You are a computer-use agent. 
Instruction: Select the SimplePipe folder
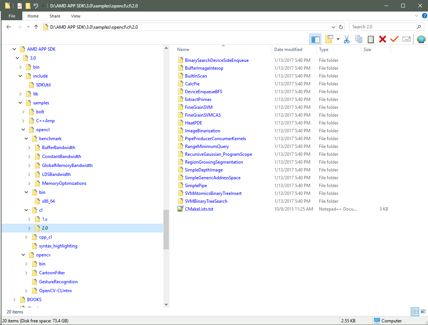click(196, 186)
